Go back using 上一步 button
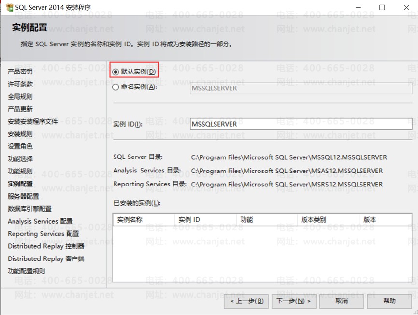418x315 pixels. coord(246,301)
